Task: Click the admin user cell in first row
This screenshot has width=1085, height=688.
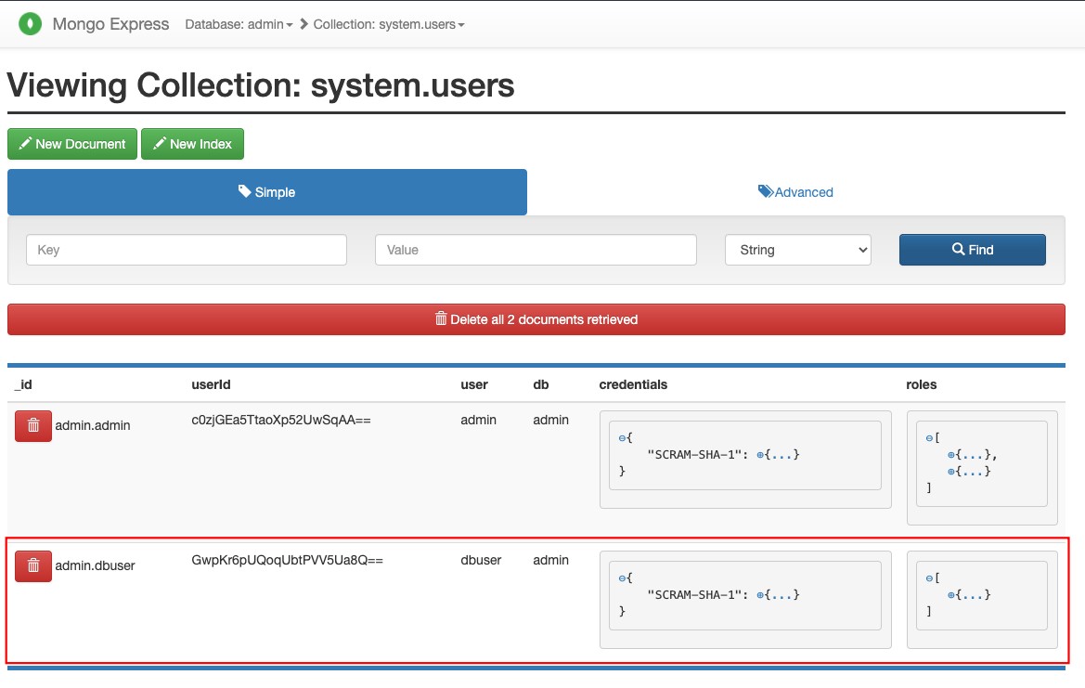Action: pyautogui.click(x=478, y=420)
